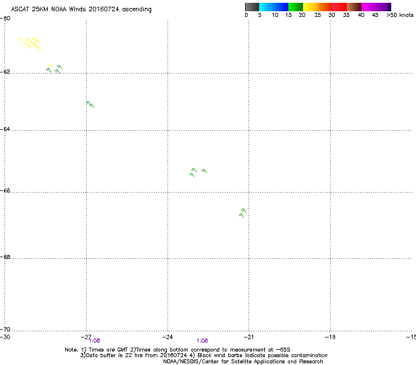
Task: Click the cyan-blue 5-15 knots color band
Action: tap(274, 7)
